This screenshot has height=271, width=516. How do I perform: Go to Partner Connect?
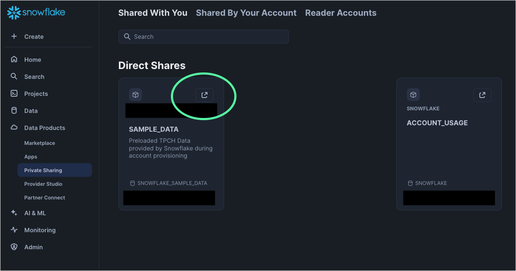point(45,197)
